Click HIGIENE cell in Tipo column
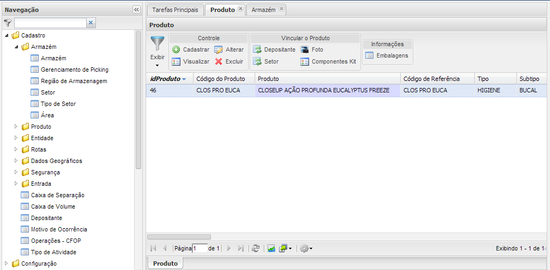550x270 pixels. pyautogui.click(x=495, y=90)
